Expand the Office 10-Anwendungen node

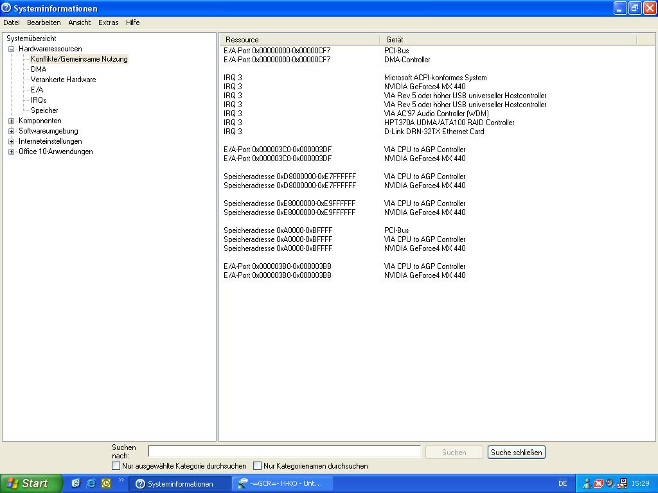pyautogui.click(x=12, y=151)
